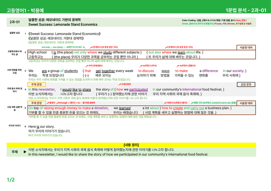Click the underlined word 'ways'

pos(165,71)
